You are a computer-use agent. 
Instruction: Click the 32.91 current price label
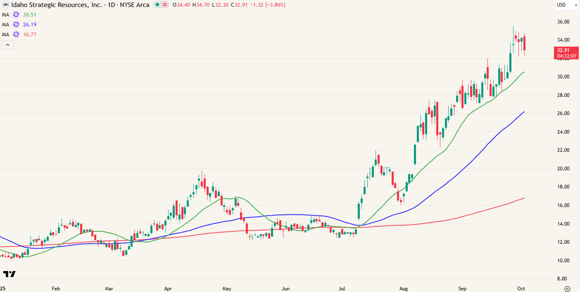[566, 50]
